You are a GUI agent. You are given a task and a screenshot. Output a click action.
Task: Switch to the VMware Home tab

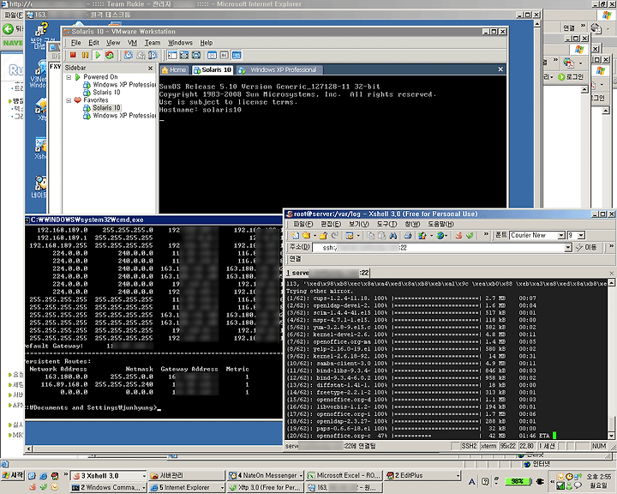pyautogui.click(x=173, y=70)
